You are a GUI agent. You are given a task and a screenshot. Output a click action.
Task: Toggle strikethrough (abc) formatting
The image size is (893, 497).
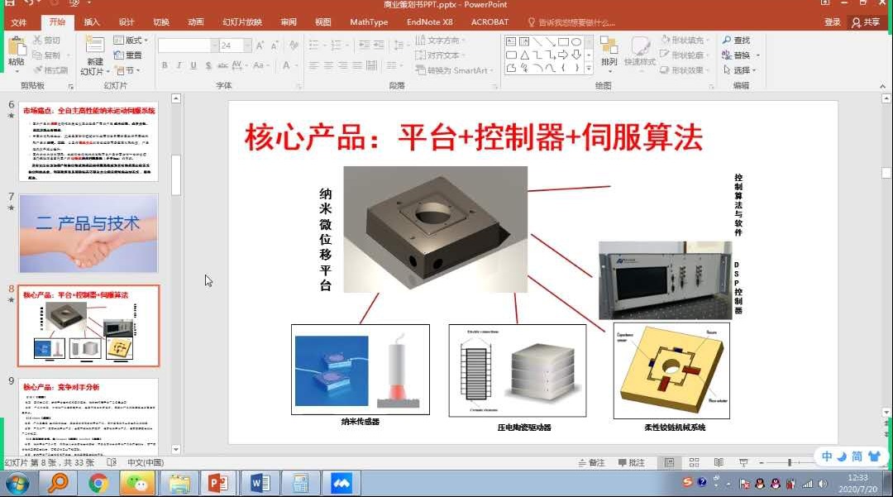pyautogui.click(x=222, y=65)
